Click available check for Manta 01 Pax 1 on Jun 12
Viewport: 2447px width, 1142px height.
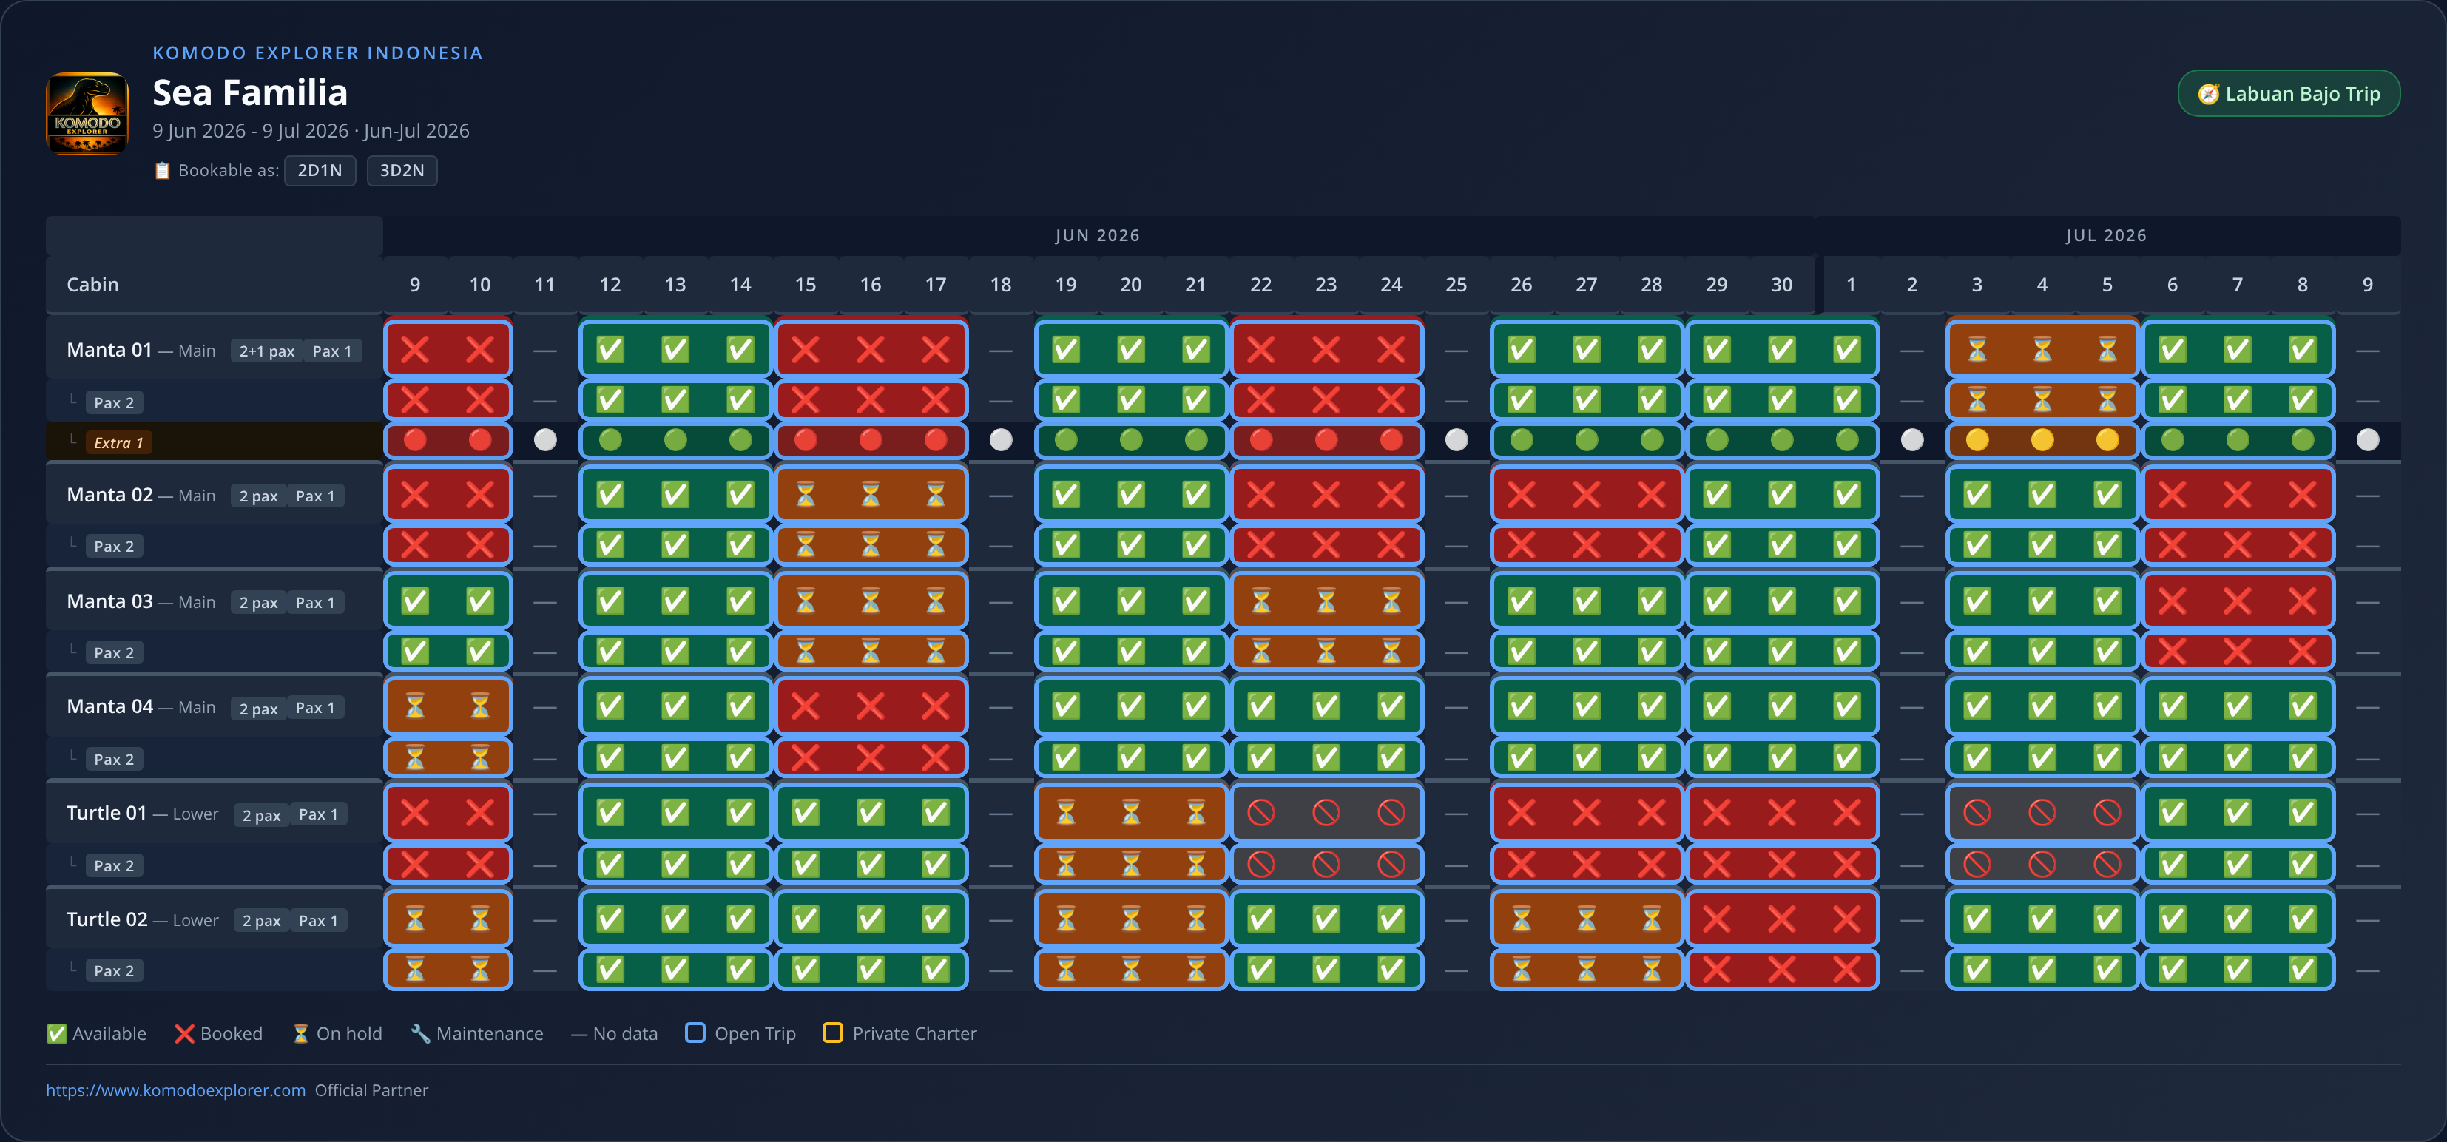(610, 350)
